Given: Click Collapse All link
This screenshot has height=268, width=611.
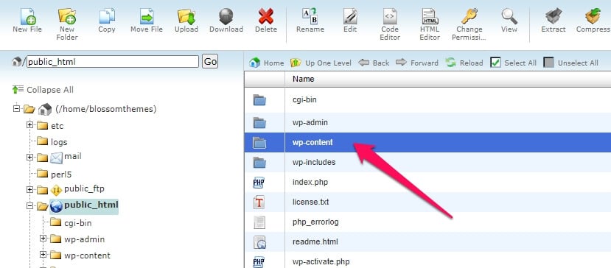Looking at the screenshot, I should click(43, 90).
